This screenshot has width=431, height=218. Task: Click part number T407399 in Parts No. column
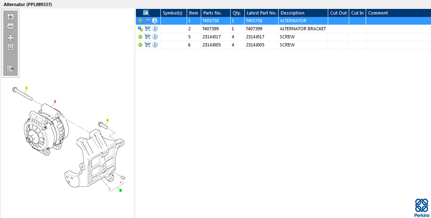210,29
